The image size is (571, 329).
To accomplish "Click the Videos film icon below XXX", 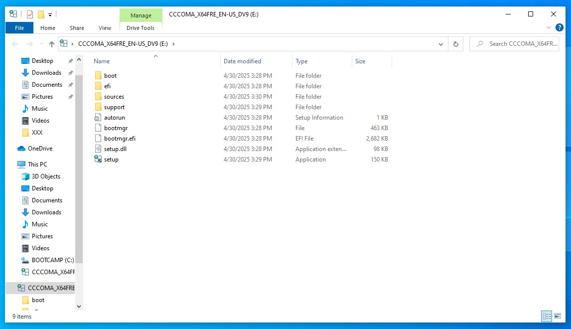I will click(x=25, y=121).
